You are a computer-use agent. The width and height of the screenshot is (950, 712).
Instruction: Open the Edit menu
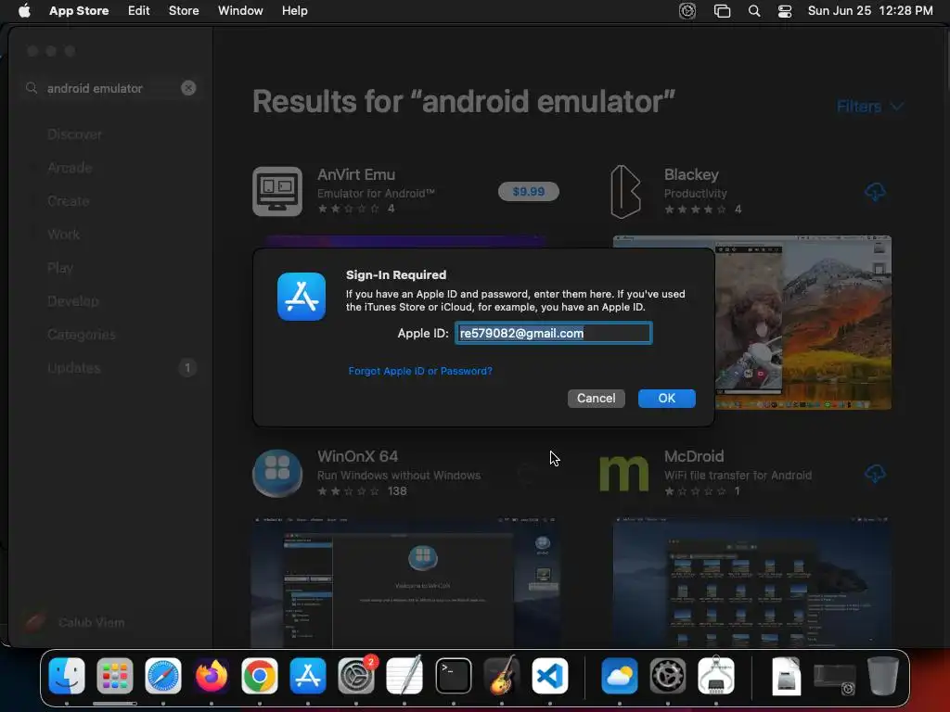point(139,11)
